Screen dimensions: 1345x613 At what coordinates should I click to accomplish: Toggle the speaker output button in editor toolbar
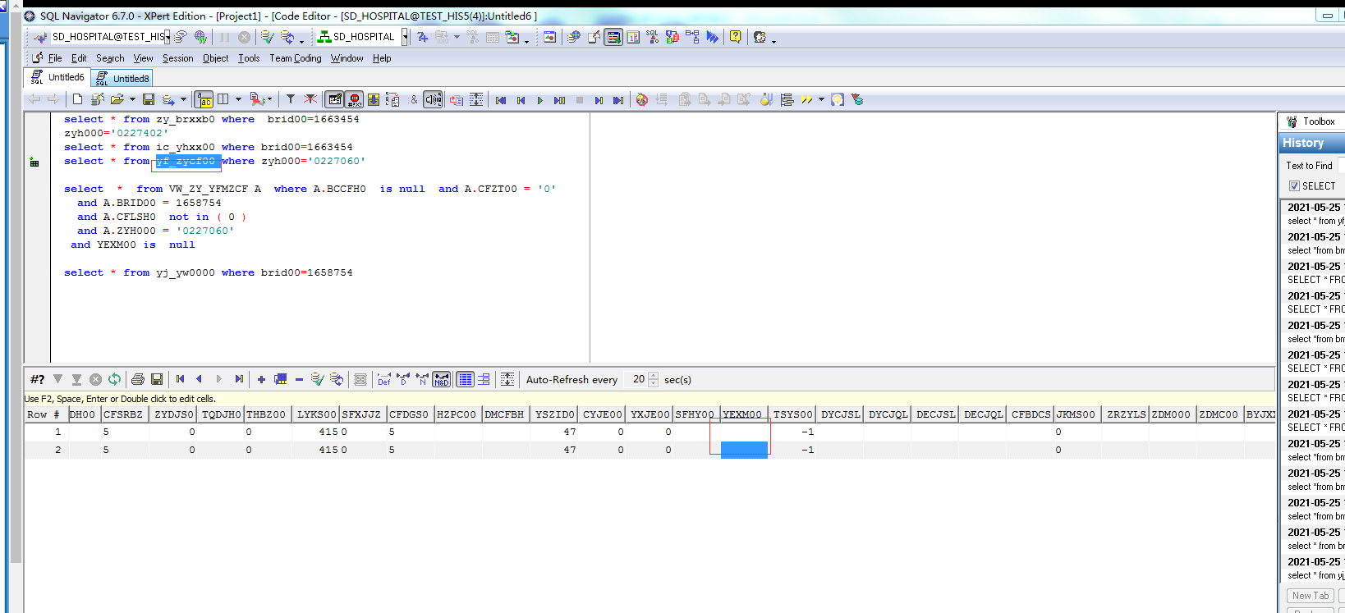[434, 99]
